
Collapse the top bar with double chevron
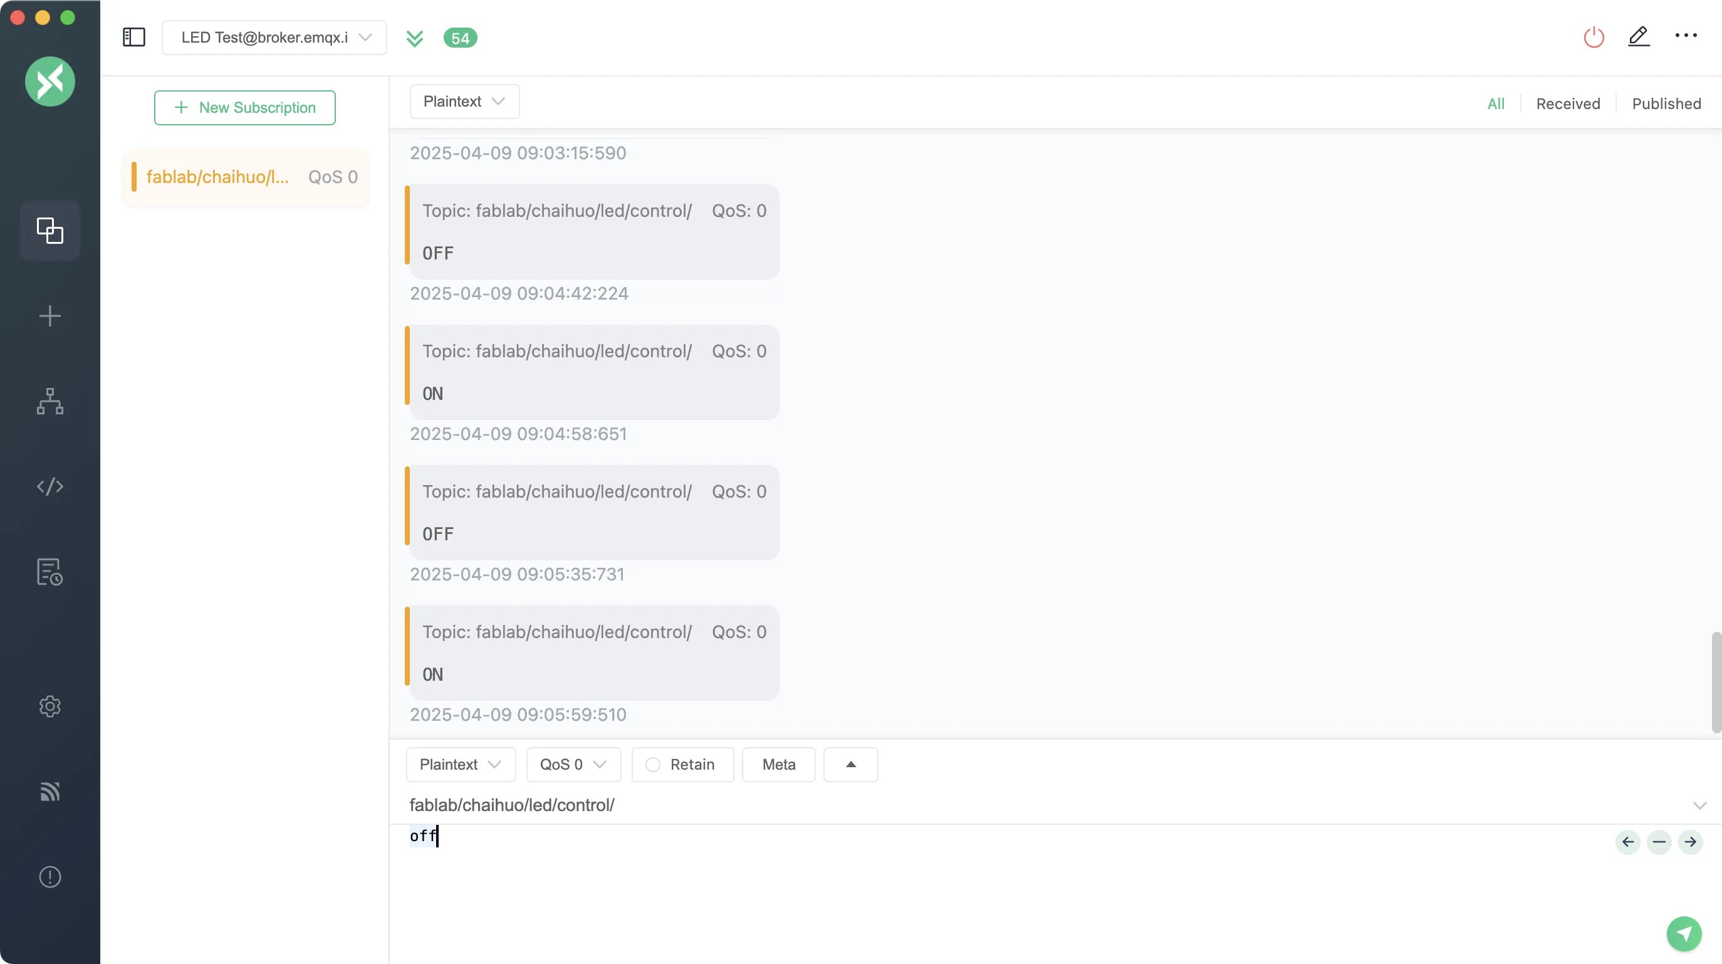414,38
